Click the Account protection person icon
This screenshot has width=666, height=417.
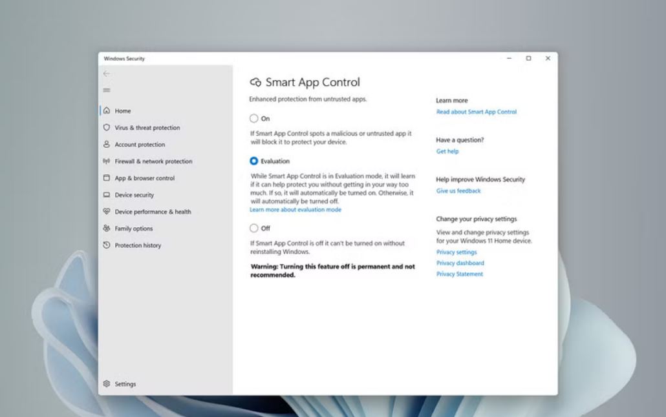tap(107, 144)
